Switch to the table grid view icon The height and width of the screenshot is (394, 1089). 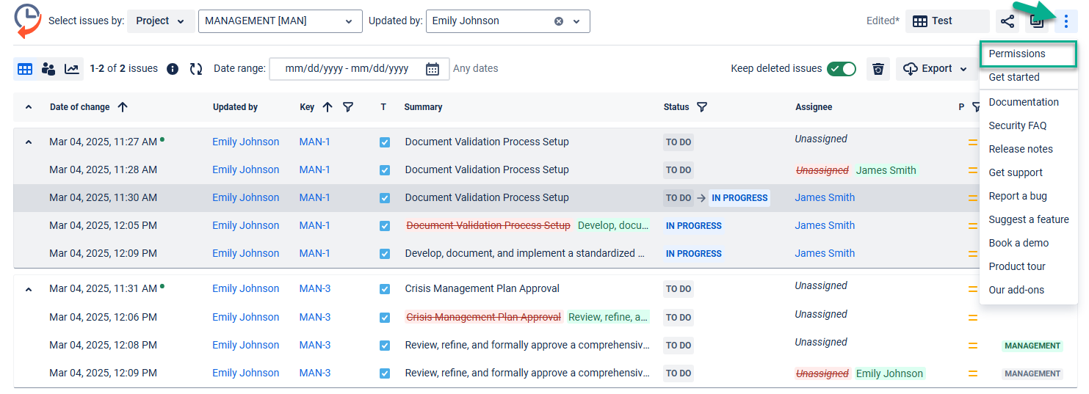tap(25, 69)
